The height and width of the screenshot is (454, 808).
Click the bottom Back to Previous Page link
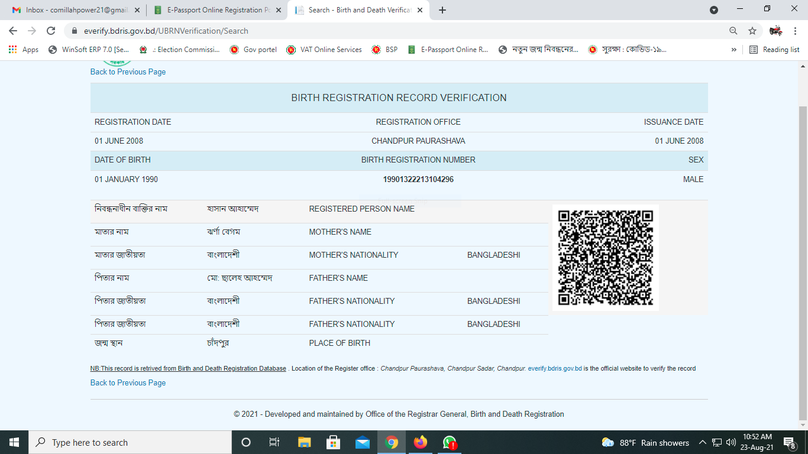(128, 382)
